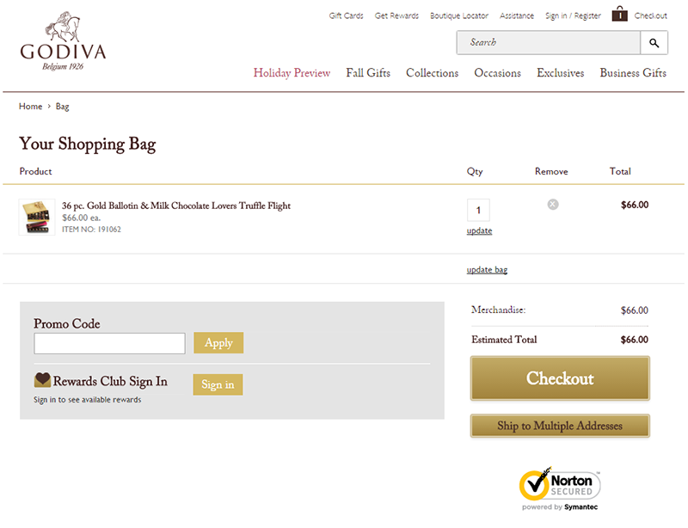Click the Checkout link in header
This screenshot has width=688, height=528.
point(650,15)
